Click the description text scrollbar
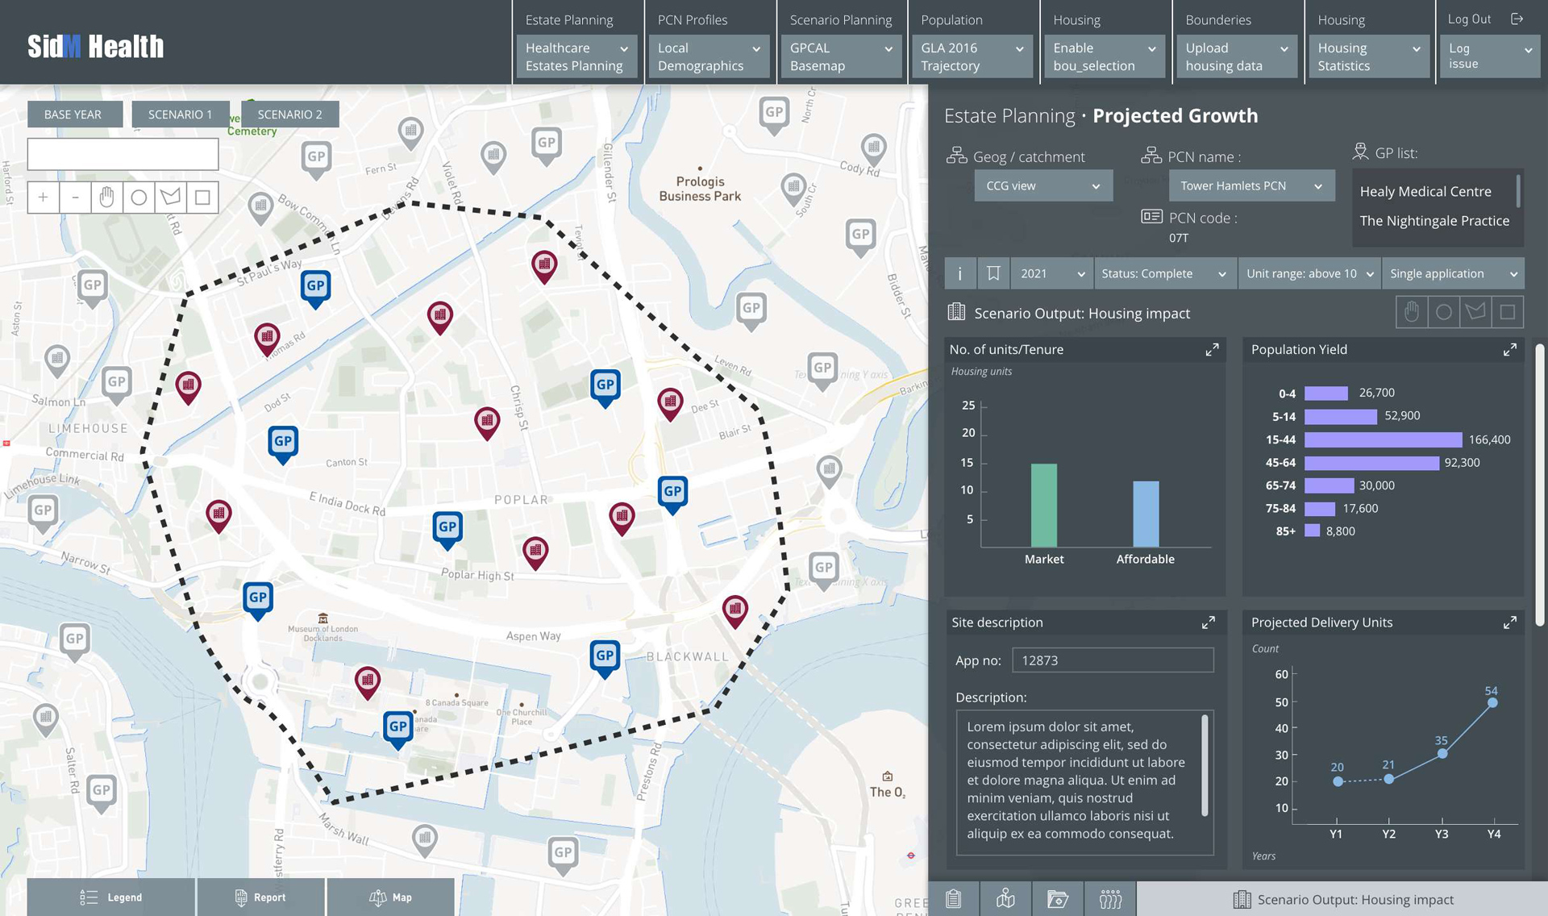1548x916 pixels. 1205,765
